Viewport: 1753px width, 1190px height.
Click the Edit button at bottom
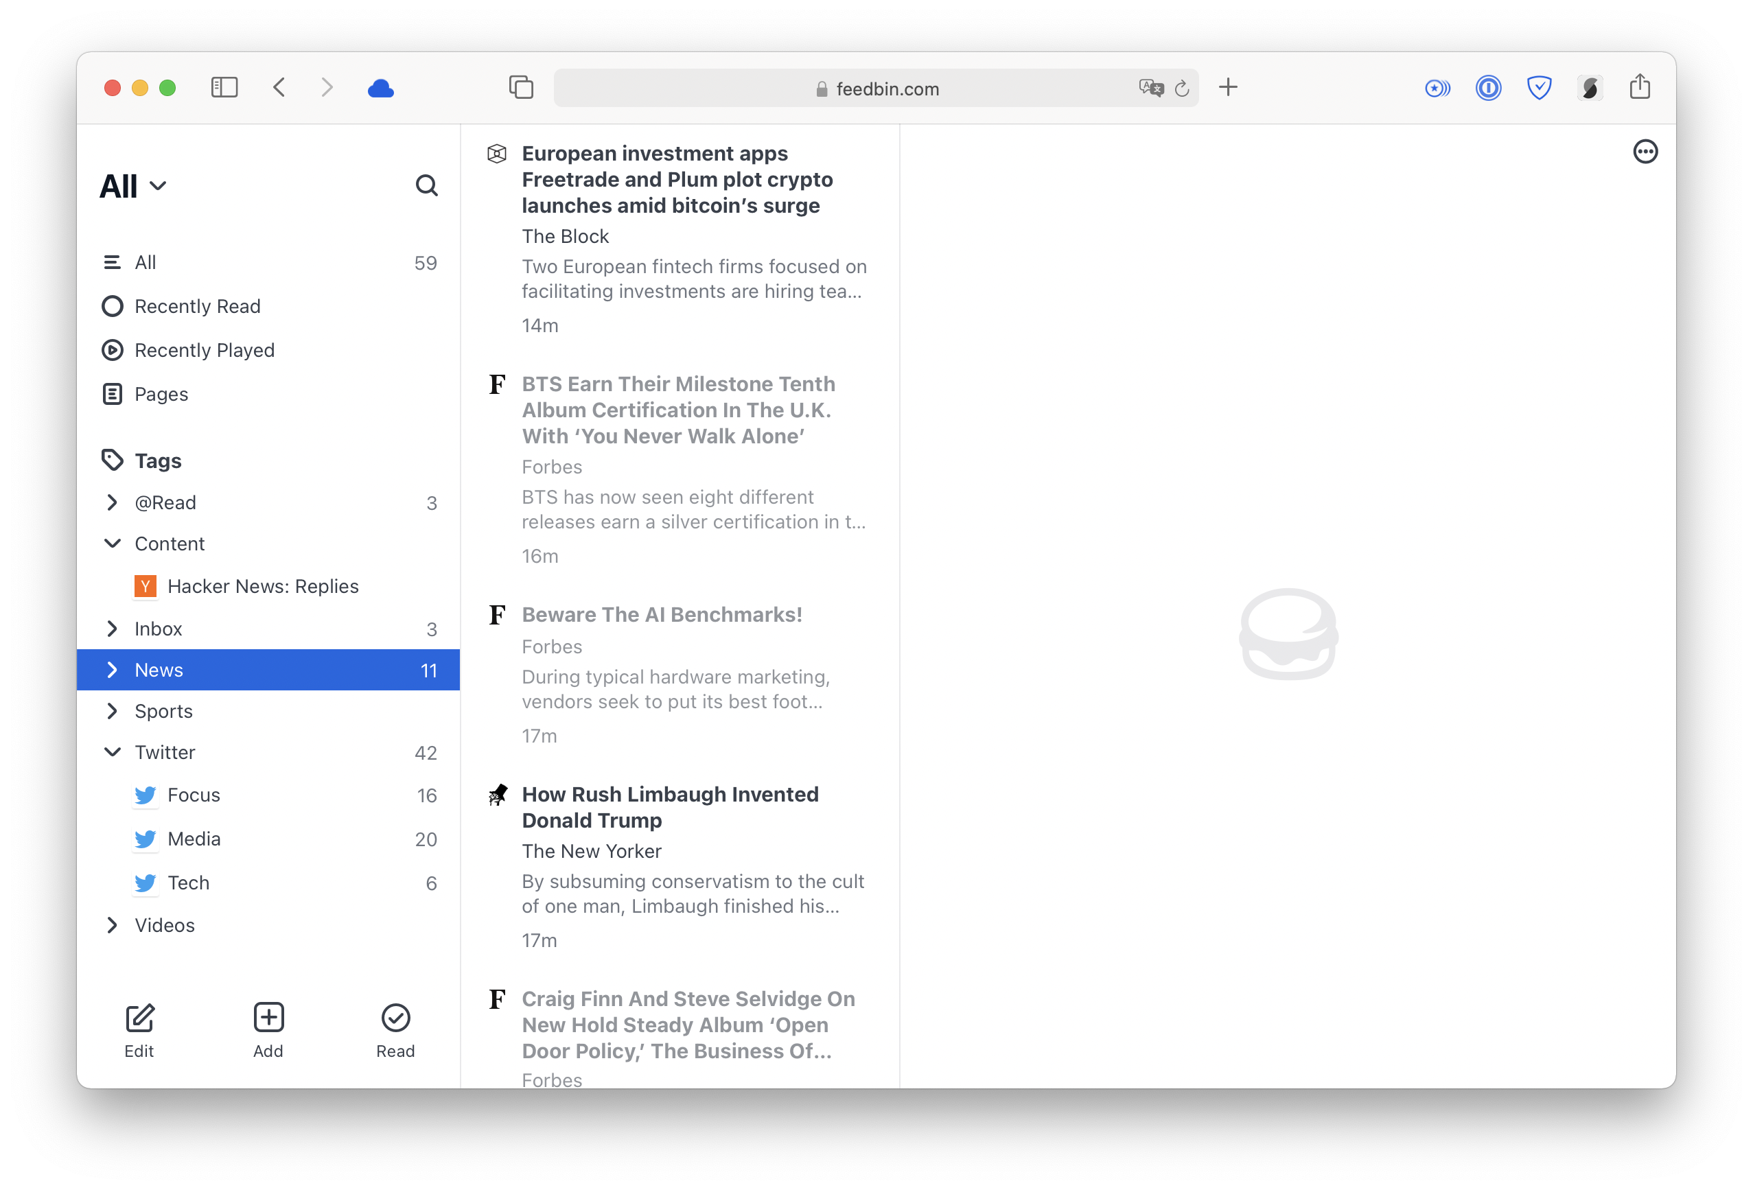(139, 1028)
